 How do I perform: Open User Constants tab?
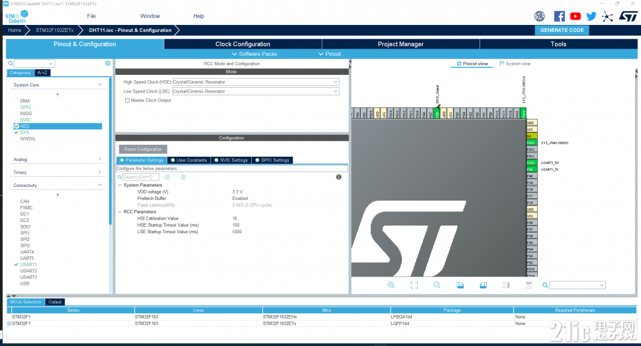point(189,160)
